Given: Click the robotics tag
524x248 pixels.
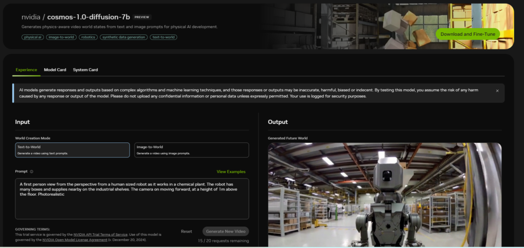Looking at the screenshot, I should tap(88, 37).
